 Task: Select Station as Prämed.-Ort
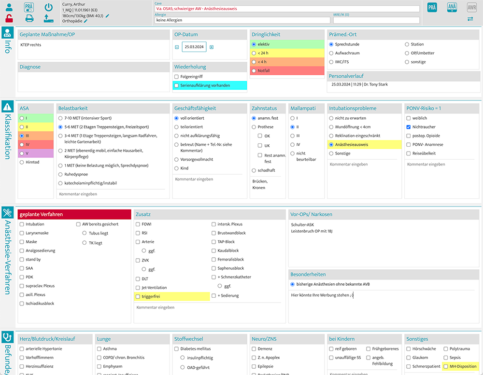(x=407, y=44)
